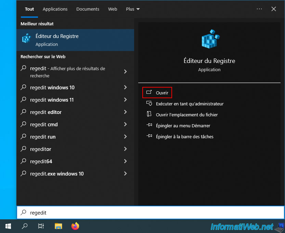Screen dimensions: 285x233
Task: Open the Plus dropdown filter
Action: pos(133,9)
